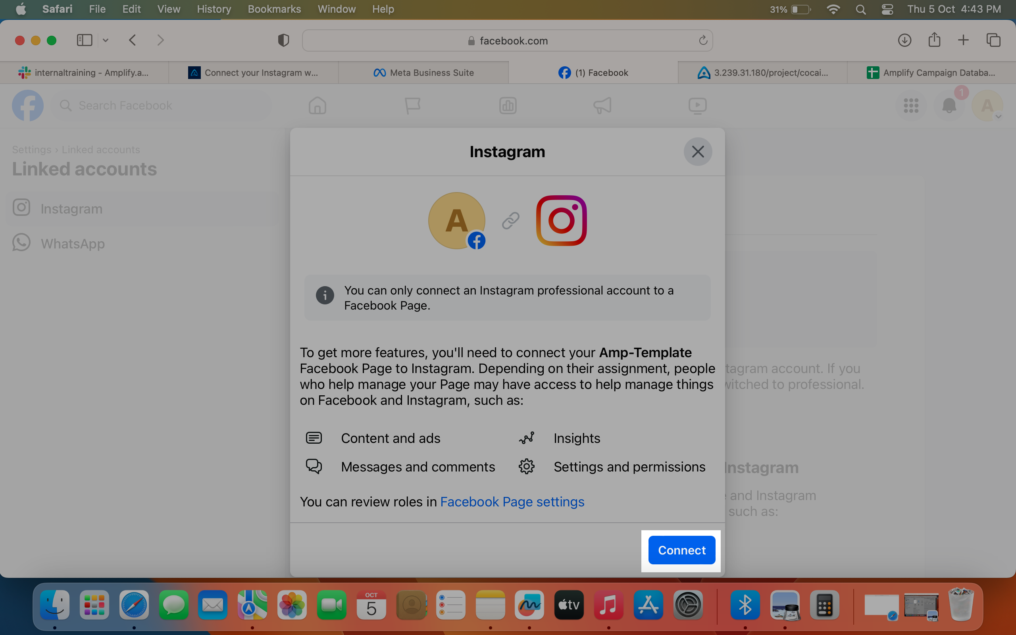Open the Video play icon in Facebook nav
Viewport: 1016px width, 635px height.
697,106
